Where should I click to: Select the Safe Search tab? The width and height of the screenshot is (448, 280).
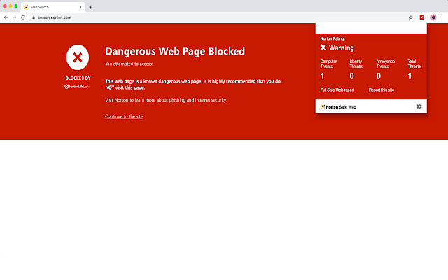(x=53, y=7)
